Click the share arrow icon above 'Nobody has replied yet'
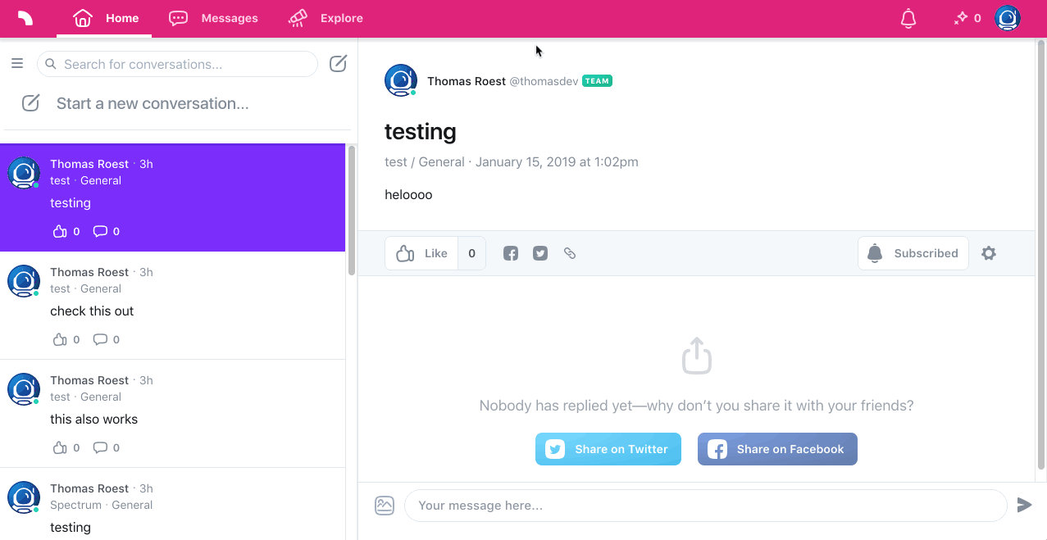This screenshot has height=540, width=1047. pos(697,356)
